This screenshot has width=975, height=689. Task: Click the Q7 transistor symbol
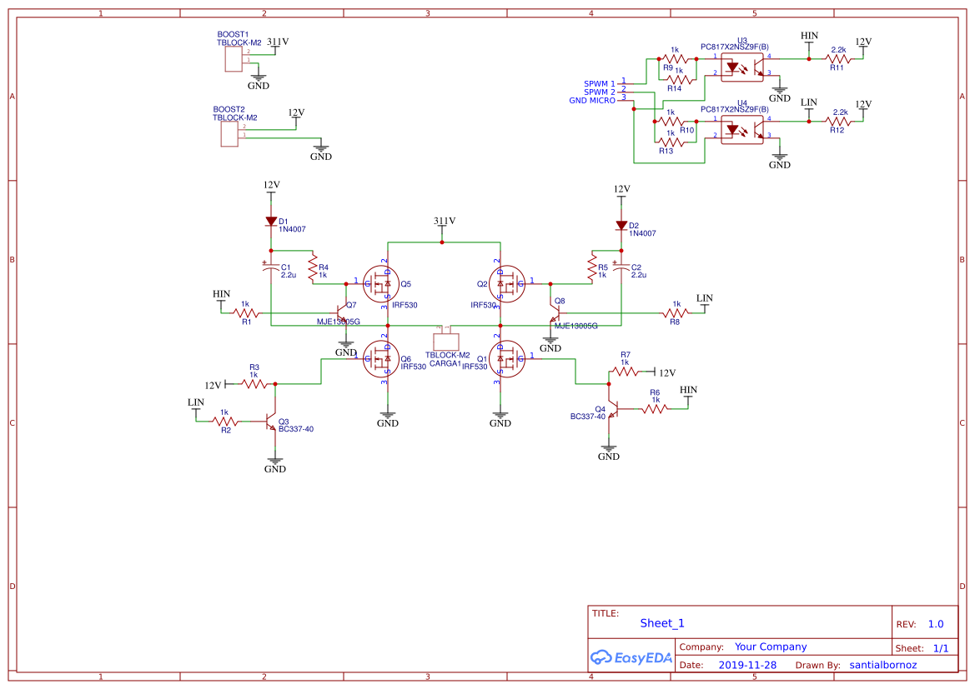point(341,312)
